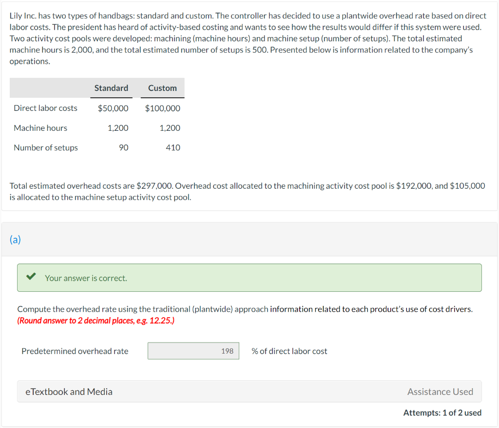Image resolution: width=499 pixels, height=428 pixels.
Task: Click the Machine hours row label
Action: click(x=40, y=128)
